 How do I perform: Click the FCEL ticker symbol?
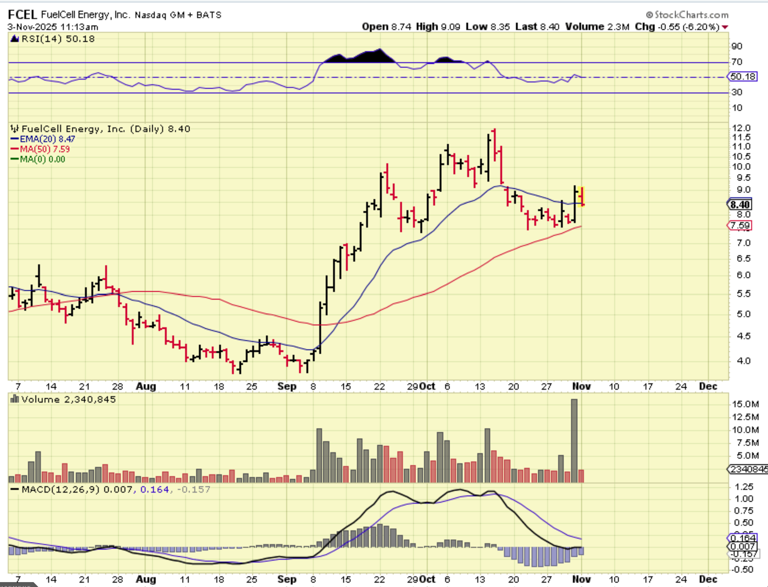pos(22,15)
